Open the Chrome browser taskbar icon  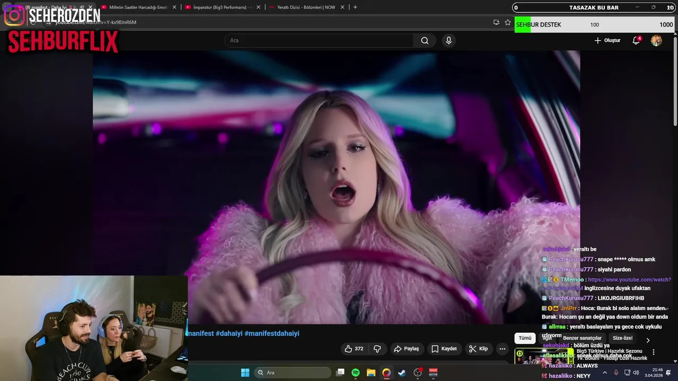tap(387, 373)
